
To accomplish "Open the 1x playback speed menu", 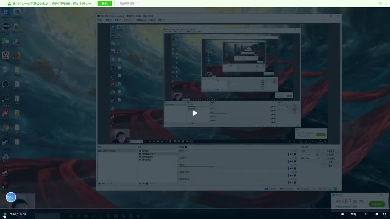I will 366,214.
